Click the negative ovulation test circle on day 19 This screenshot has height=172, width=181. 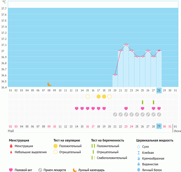(110, 96)
